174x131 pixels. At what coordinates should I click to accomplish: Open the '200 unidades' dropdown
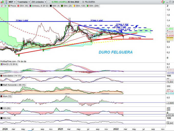pyautogui.click(x=38, y=2)
